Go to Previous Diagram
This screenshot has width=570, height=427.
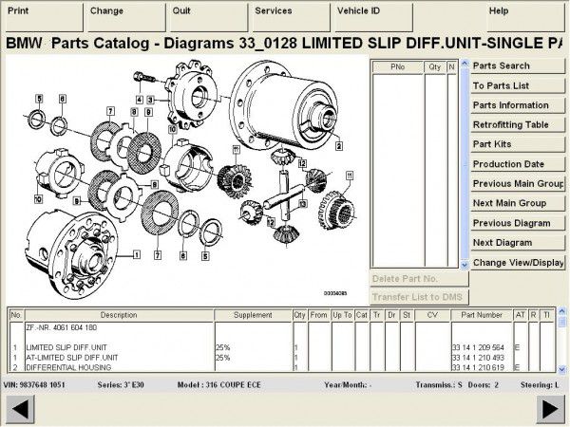coord(518,223)
